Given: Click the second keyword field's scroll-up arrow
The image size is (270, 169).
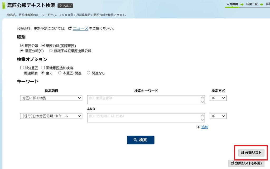Looking at the screenshot, I should click(x=202, y=116).
